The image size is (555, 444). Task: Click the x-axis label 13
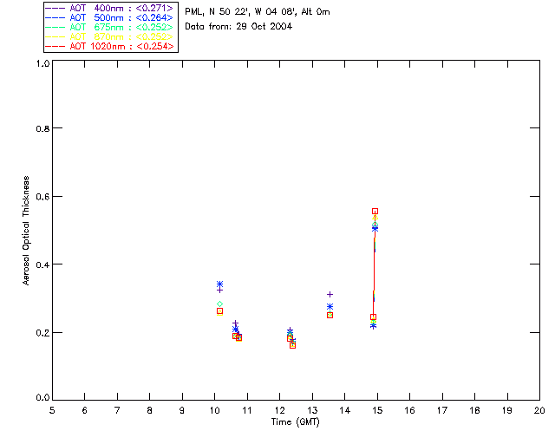coord(312,410)
